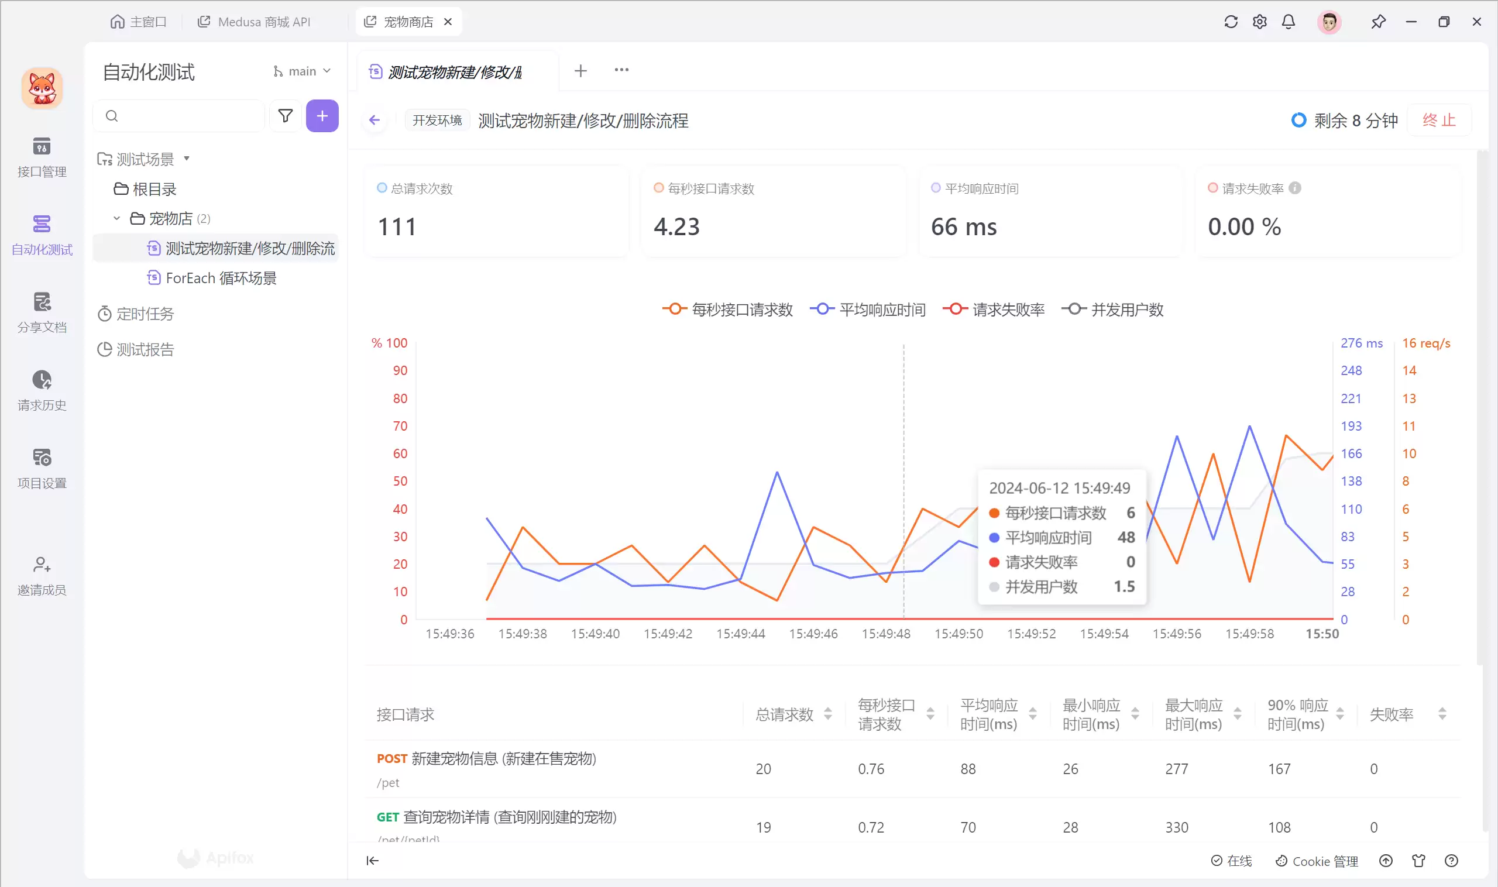Toggle 平均响应时间 legend series

pyautogui.click(x=867, y=310)
